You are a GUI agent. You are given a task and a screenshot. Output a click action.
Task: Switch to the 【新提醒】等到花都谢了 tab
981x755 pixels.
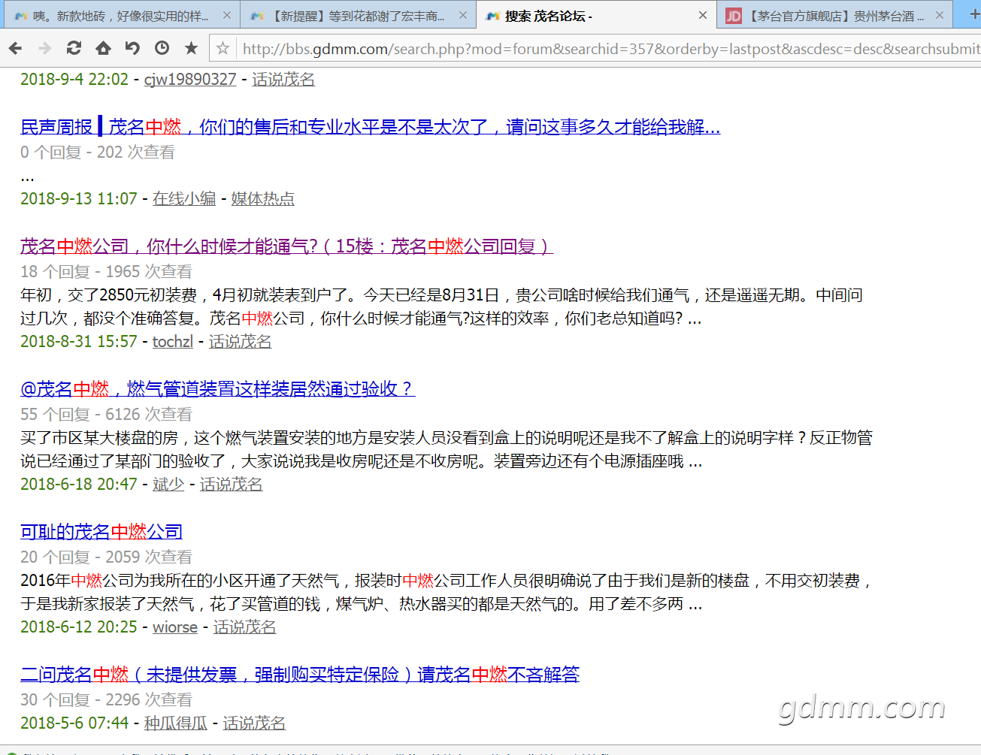358,15
